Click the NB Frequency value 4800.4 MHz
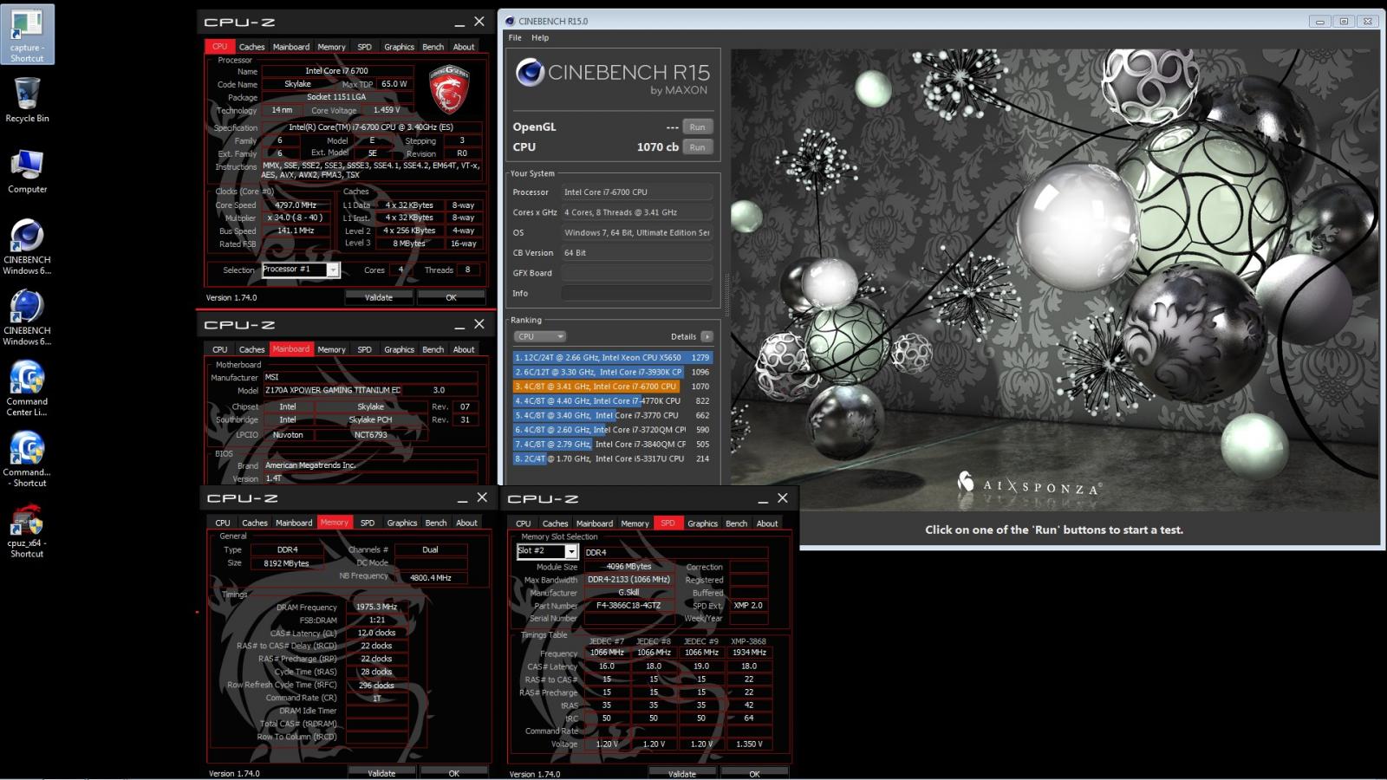Image resolution: width=1387 pixels, height=780 pixels. pyautogui.click(x=430, y=577)
